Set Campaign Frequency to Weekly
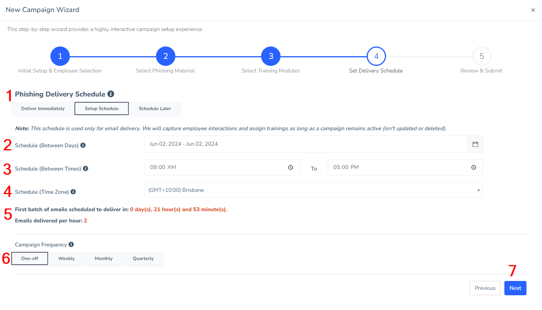Screen dimensions: 542x310 coord(66,258)
